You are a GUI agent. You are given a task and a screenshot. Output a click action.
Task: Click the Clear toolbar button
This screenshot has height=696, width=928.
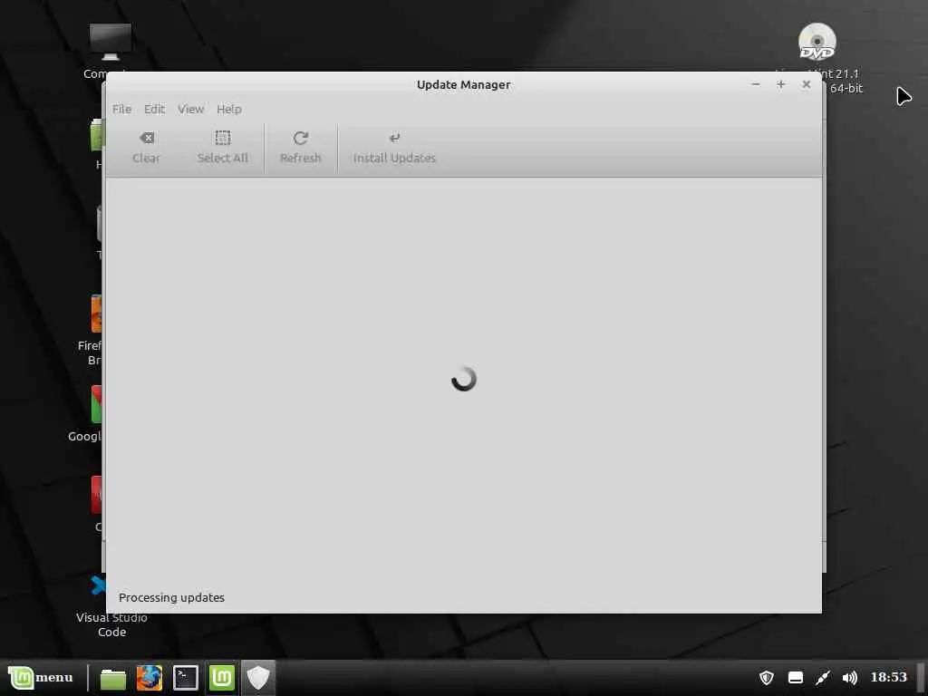(x=146, y=148)
